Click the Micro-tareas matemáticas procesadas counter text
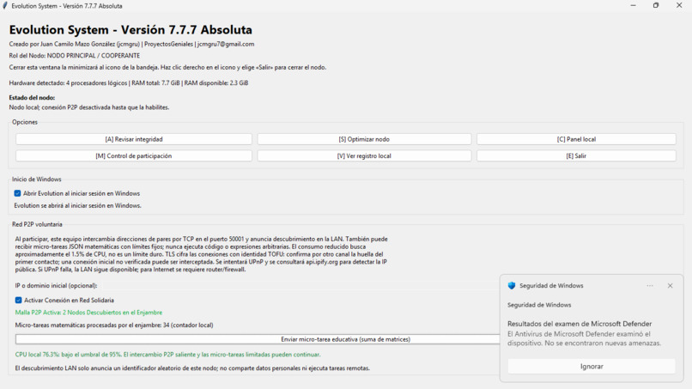This screenshot has height=389, width=692. [x=114, y=325]
